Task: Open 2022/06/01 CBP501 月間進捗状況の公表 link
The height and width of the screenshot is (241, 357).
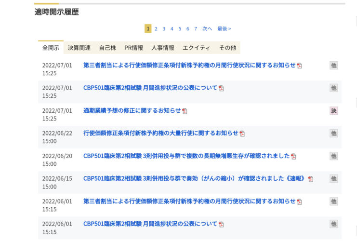Action: (x=150, y=224)
